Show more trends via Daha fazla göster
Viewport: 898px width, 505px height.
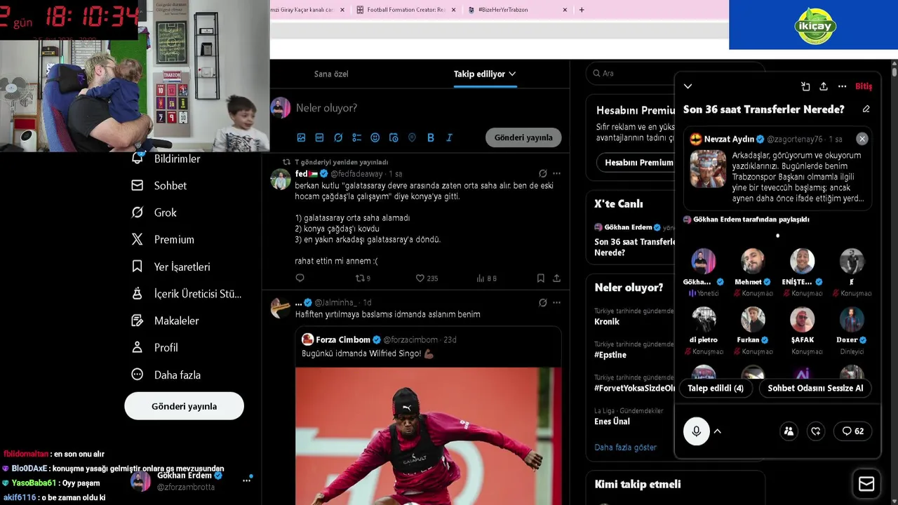click(x=625, y=447)
